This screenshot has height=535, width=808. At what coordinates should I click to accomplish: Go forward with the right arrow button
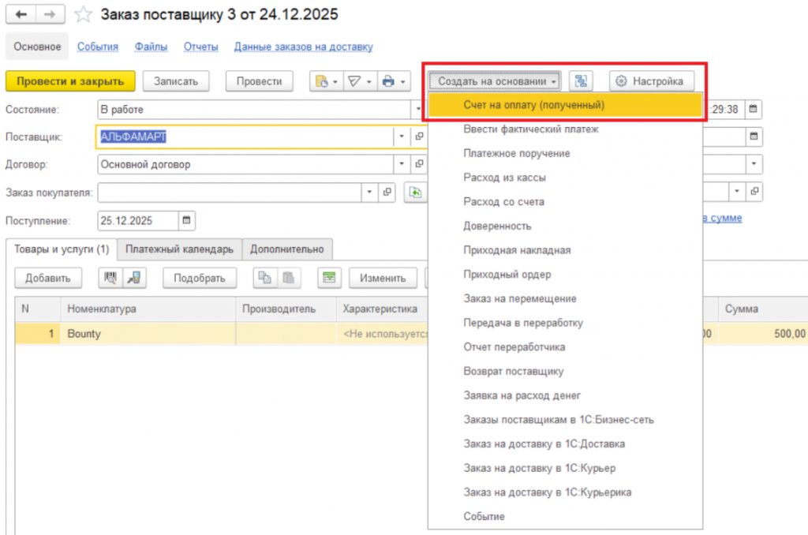(50, 14)
